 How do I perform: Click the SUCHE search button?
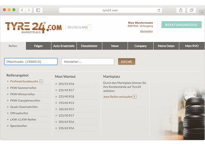[x=126, y=62]
